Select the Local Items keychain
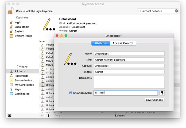This screenshot has height=128, width=186. pyautogui.click(x=22, y=27)
